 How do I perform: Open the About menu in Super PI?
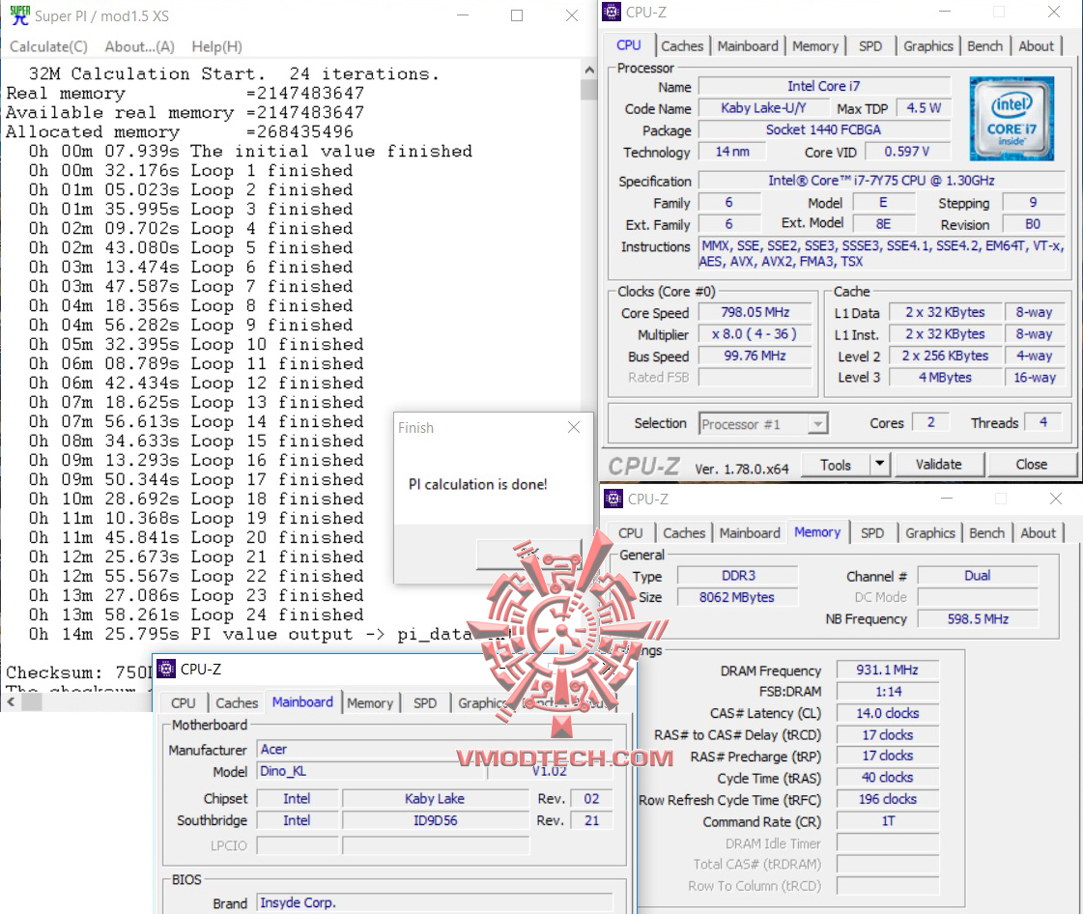[139, 46]
